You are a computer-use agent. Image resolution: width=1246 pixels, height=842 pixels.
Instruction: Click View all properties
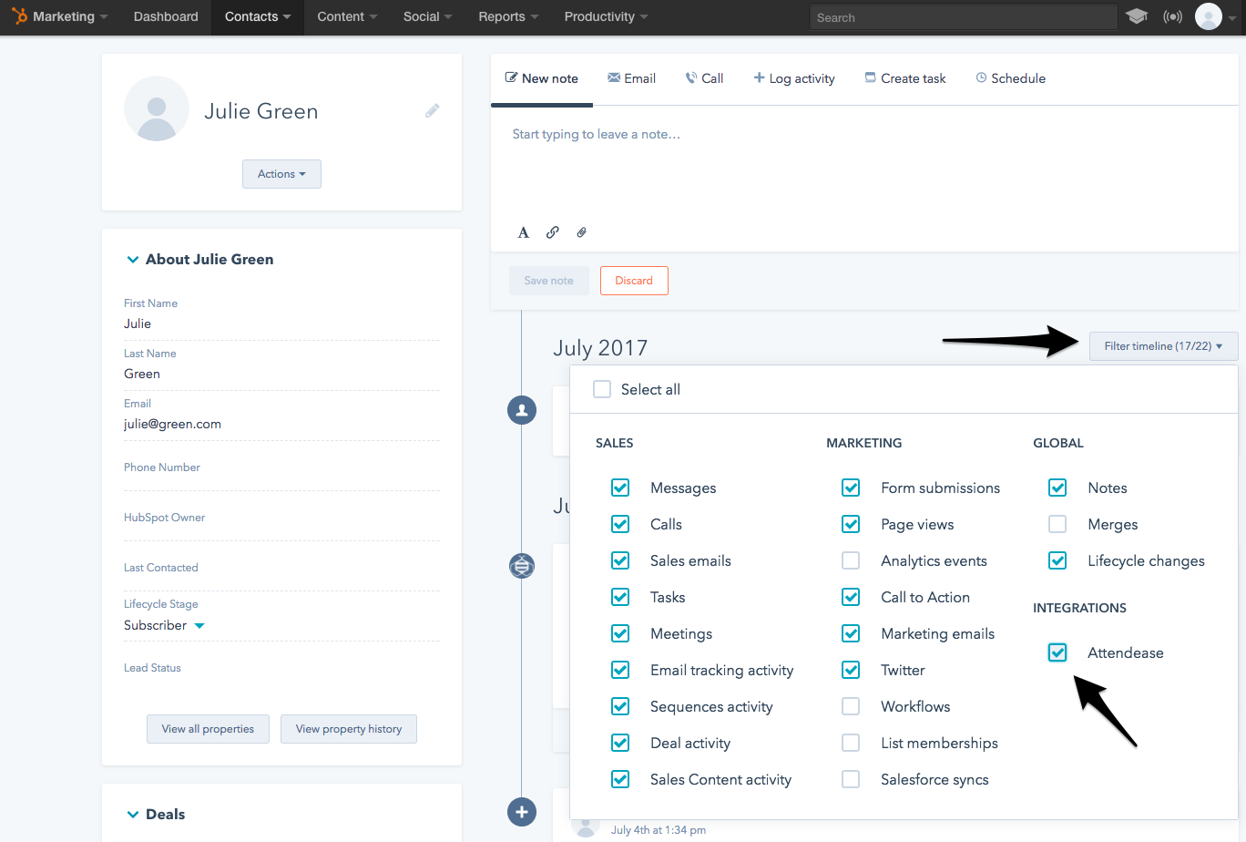[x=208, y=729]
